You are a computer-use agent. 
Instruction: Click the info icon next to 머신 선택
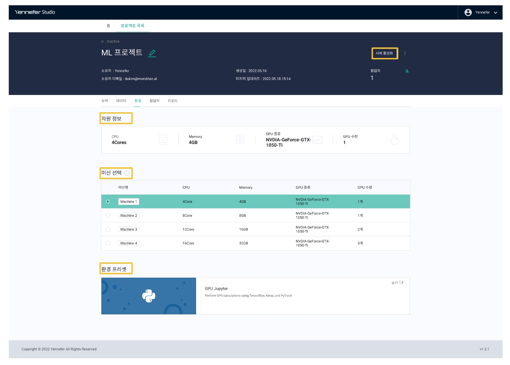[127, 173]
